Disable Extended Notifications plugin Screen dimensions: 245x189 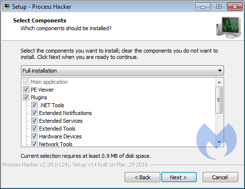(x=34, y=113)
